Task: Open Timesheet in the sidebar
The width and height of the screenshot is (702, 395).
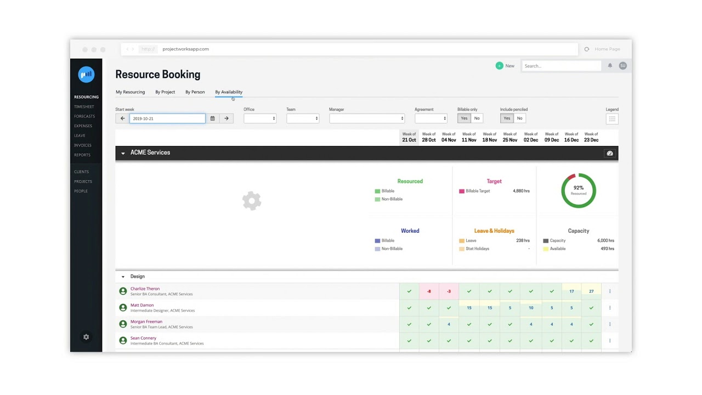Action: [84, 107]
